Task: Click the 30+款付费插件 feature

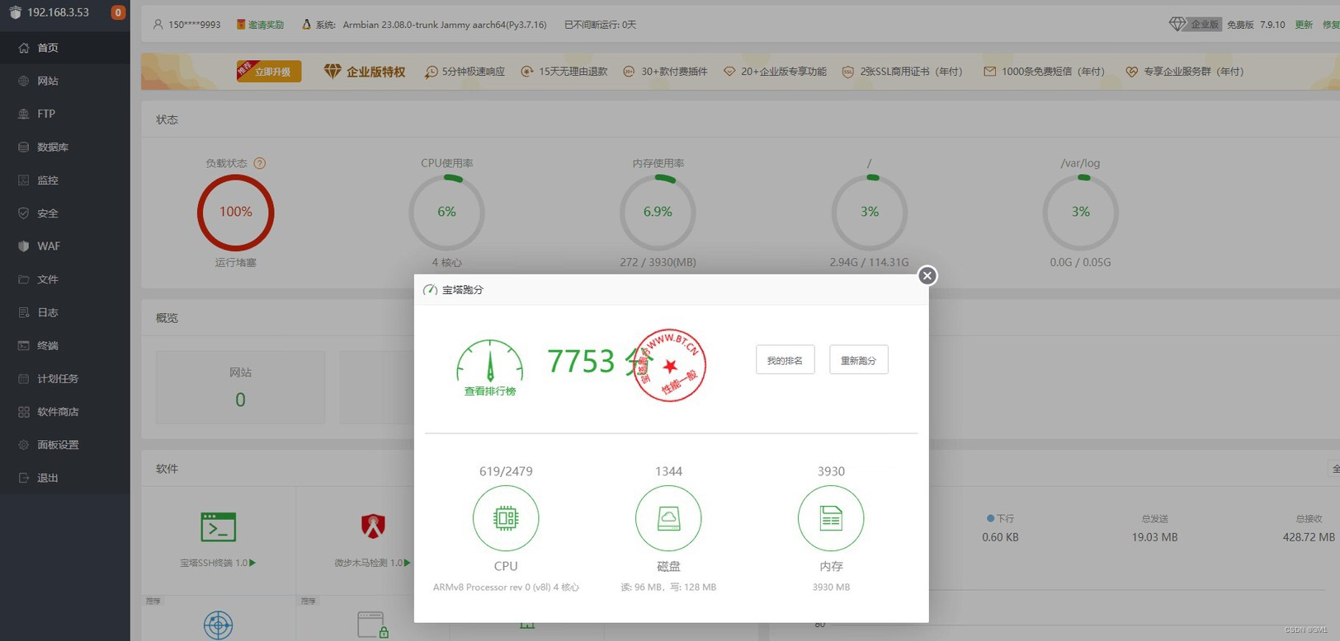Action: (x=665, y=72)
